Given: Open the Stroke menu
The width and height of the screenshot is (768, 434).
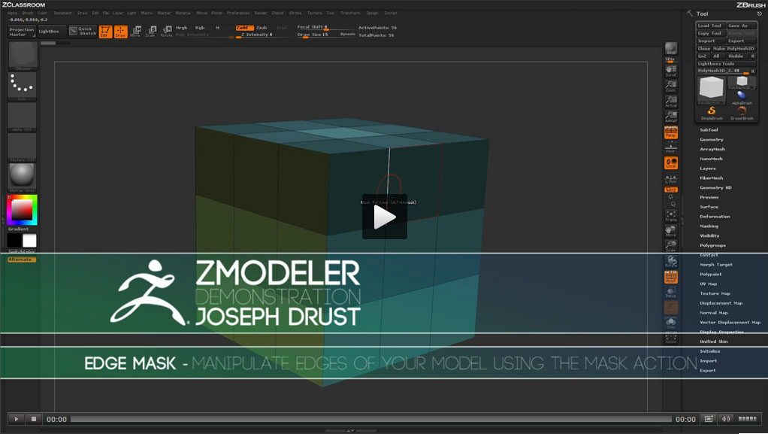Looking at the screenshot, I should tap(295, 13).
